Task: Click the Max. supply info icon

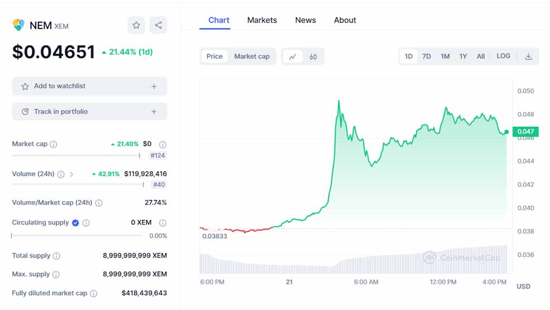Action: [x=56, y=275]
